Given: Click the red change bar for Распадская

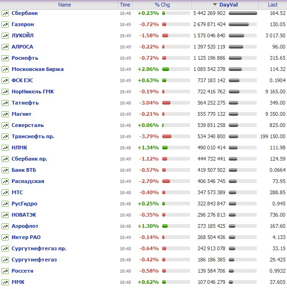Looking at the screenshot, I should point(166,181).
